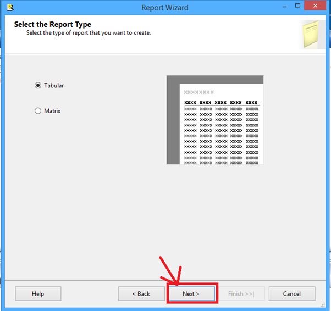Click the Report Wizard title bar icon
Screen dimensions: 331x311
(10, 8)
